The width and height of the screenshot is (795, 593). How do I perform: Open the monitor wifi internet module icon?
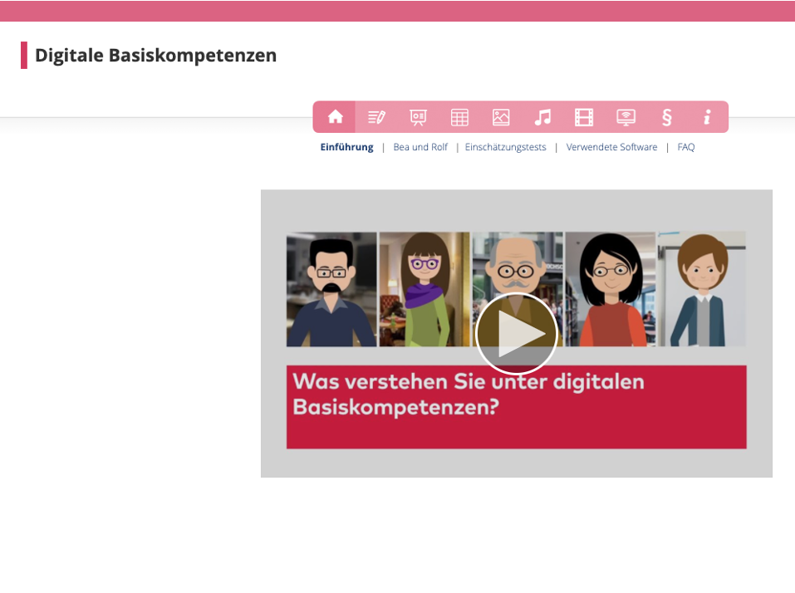tap(626, 117)
